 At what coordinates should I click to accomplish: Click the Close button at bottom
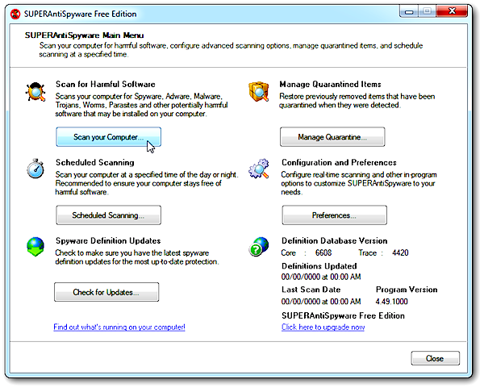pos(436,358)
